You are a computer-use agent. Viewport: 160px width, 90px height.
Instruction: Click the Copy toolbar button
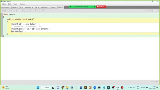[23, 11]
